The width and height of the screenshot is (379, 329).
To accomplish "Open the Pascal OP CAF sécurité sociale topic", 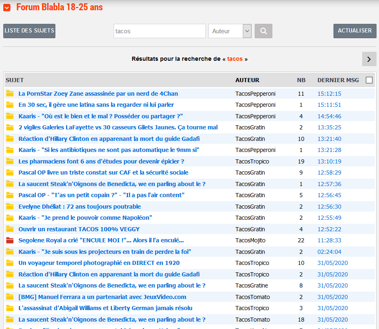I will tap(103, 173).
